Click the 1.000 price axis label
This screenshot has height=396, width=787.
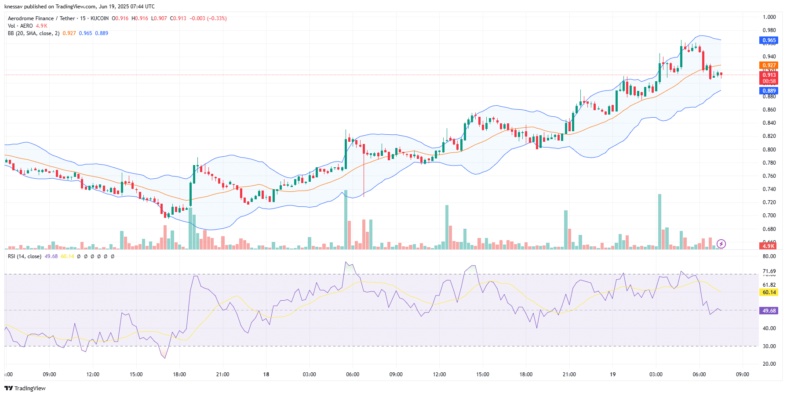[769, 17]
